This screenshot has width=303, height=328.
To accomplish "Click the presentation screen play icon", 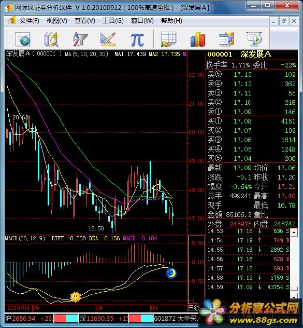I will pos(254,39).
